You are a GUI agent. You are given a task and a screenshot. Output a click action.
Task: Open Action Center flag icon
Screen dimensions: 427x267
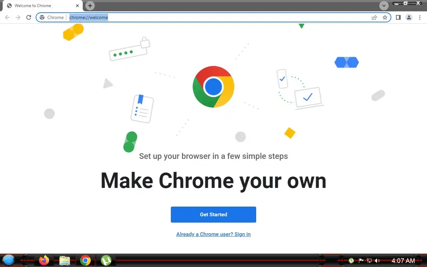click(361, 261)
